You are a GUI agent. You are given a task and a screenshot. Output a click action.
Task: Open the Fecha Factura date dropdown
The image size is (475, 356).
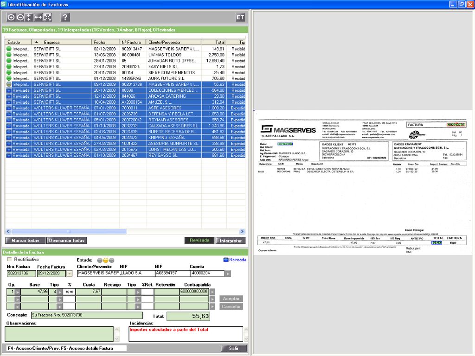pos(70,273)
